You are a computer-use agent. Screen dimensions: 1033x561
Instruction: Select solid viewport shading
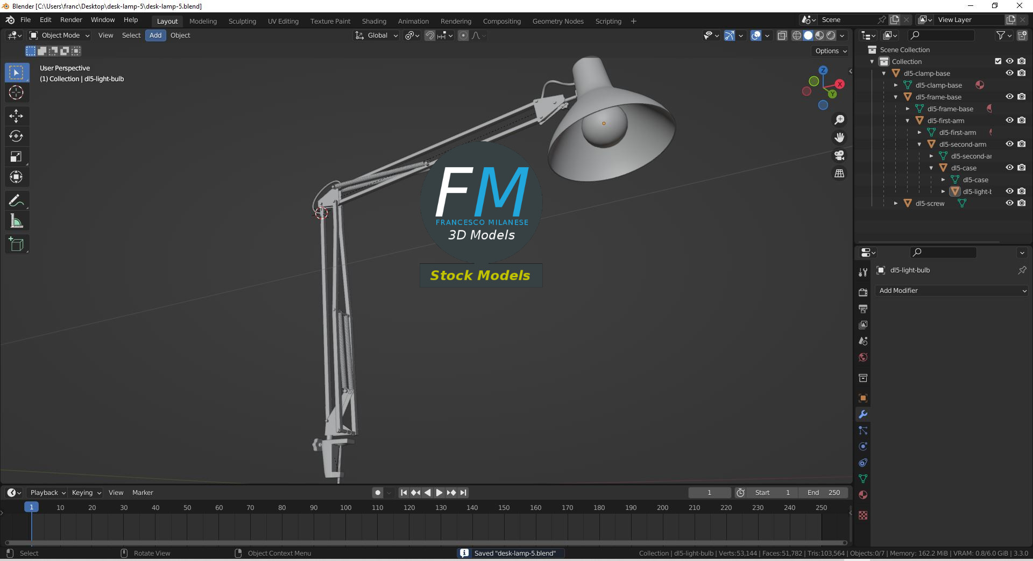pos(808,35)
